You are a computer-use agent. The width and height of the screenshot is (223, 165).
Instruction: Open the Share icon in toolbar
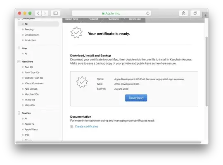(x=184, y=13)
